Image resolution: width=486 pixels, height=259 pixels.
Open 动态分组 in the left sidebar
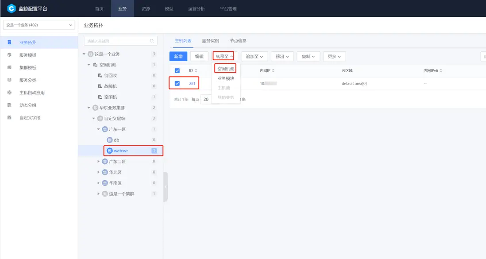pos(39,105)
